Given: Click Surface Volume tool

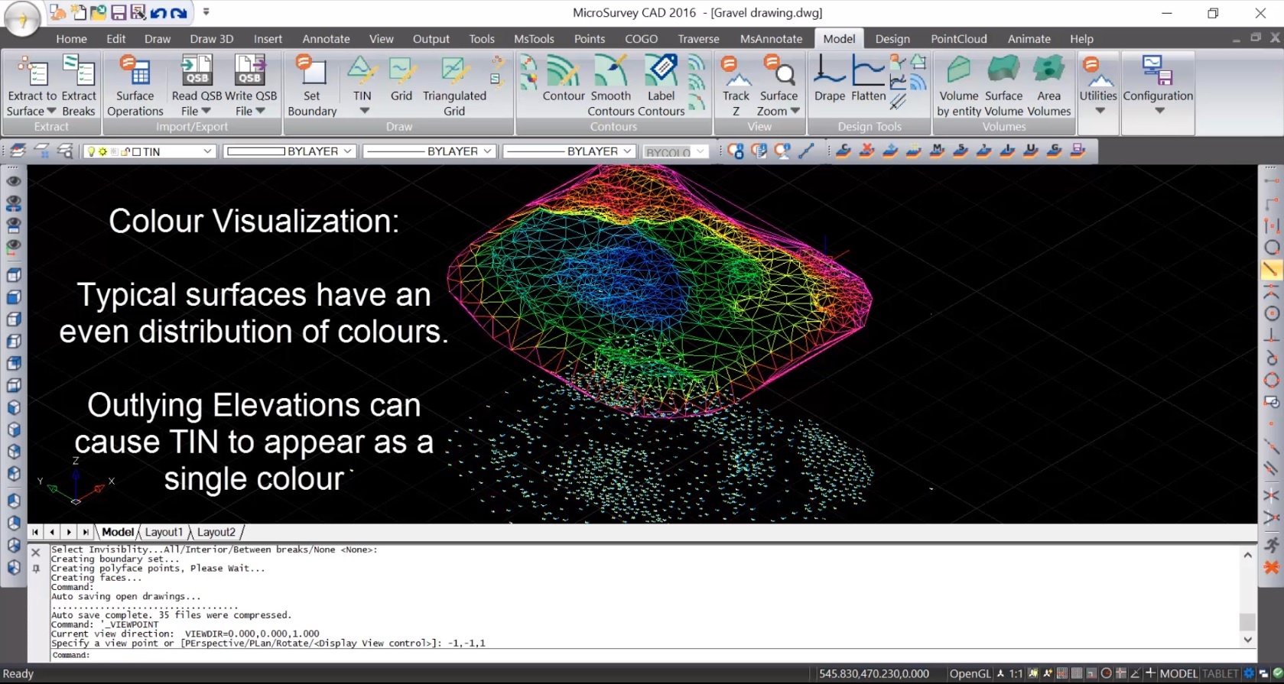Looking at the screenshot, I should (x=1003, y=86).
